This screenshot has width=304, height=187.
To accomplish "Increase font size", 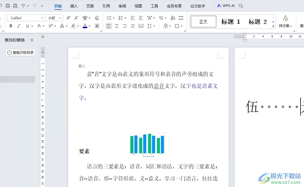I will click(x=68, y=18).
